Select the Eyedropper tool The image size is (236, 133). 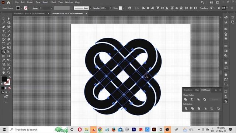coord(4,60)
